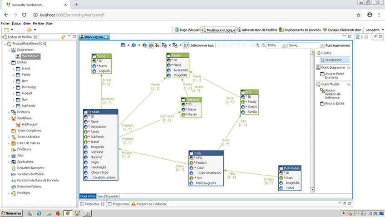Open the zoom percentage 100% dropdown
Image resolution: width=385 pixels, height=217 pixels.
pyautogui.click(x=284, y=45)
